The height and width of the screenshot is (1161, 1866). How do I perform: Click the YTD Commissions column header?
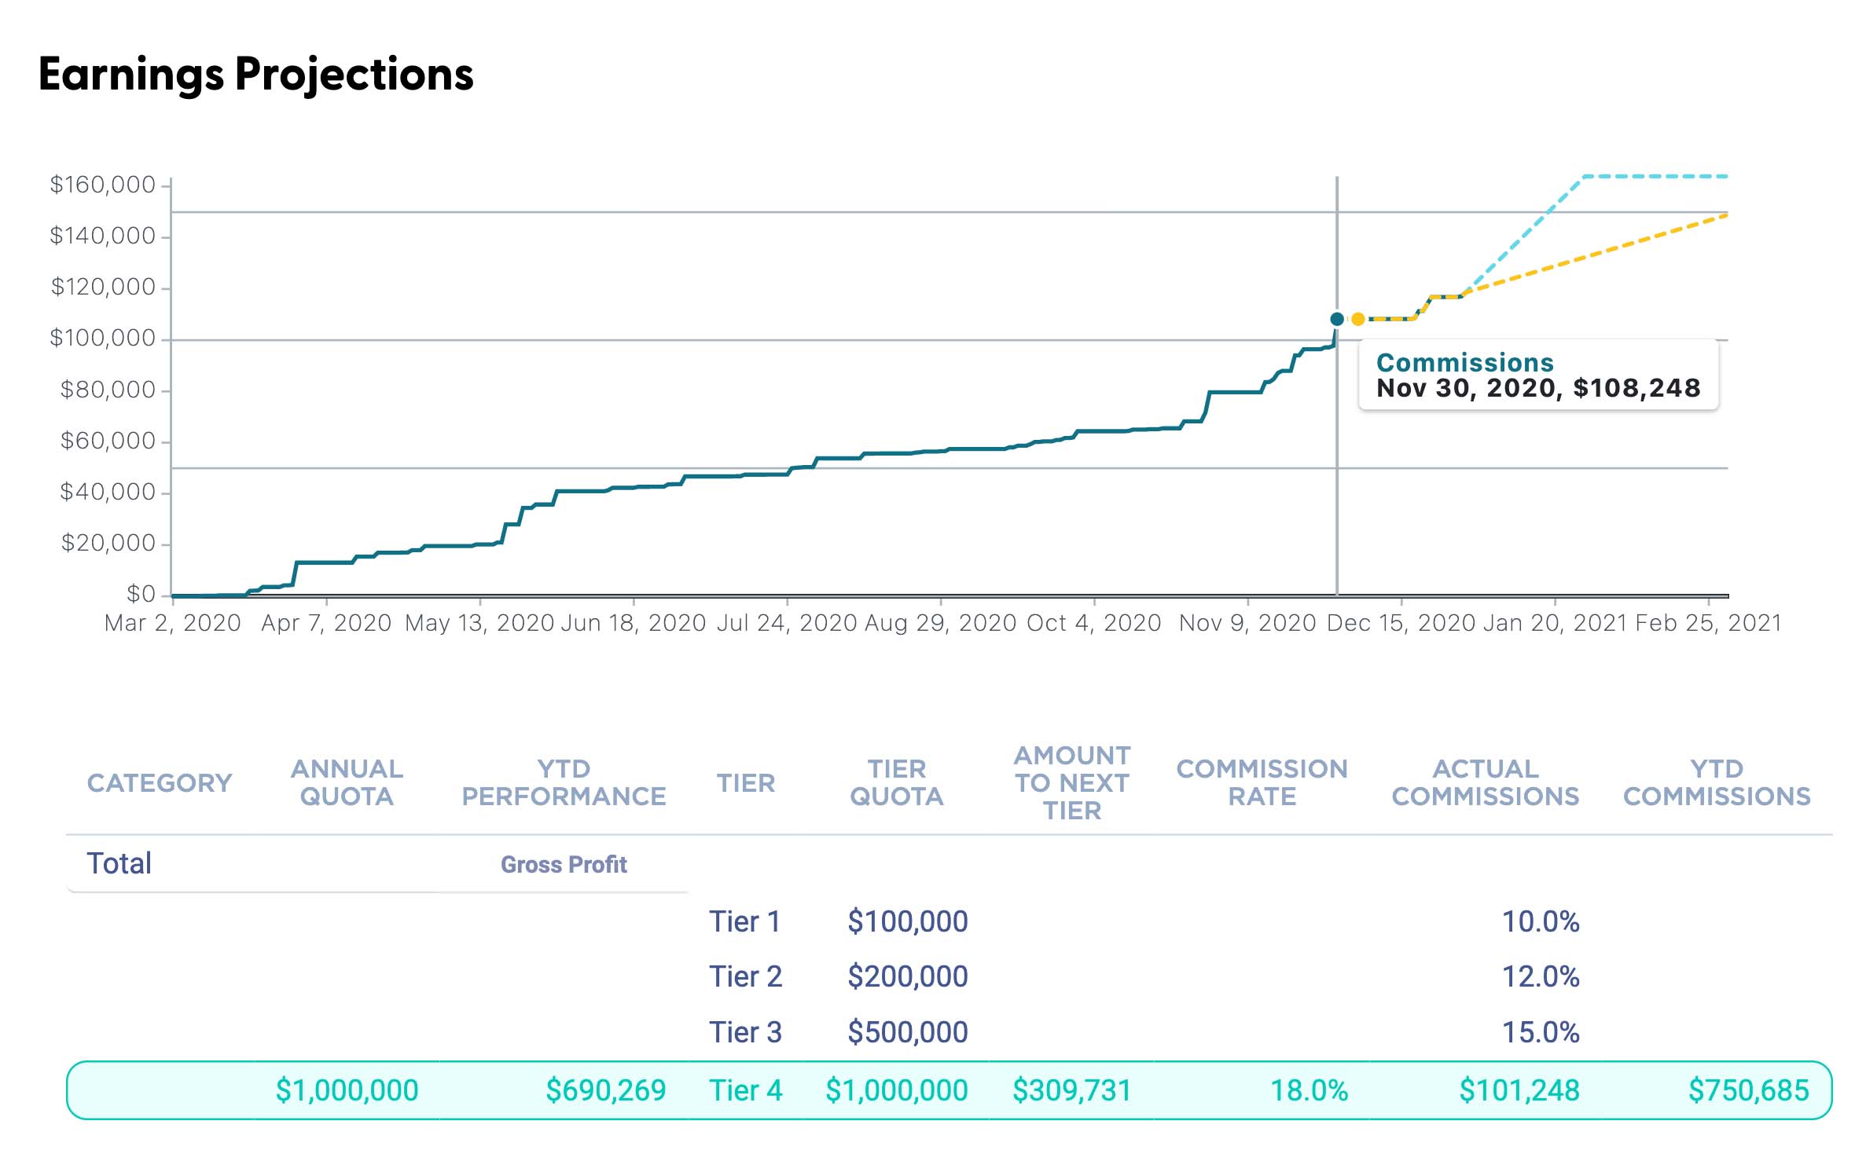pyautogui.click(x=1717, y=782)
